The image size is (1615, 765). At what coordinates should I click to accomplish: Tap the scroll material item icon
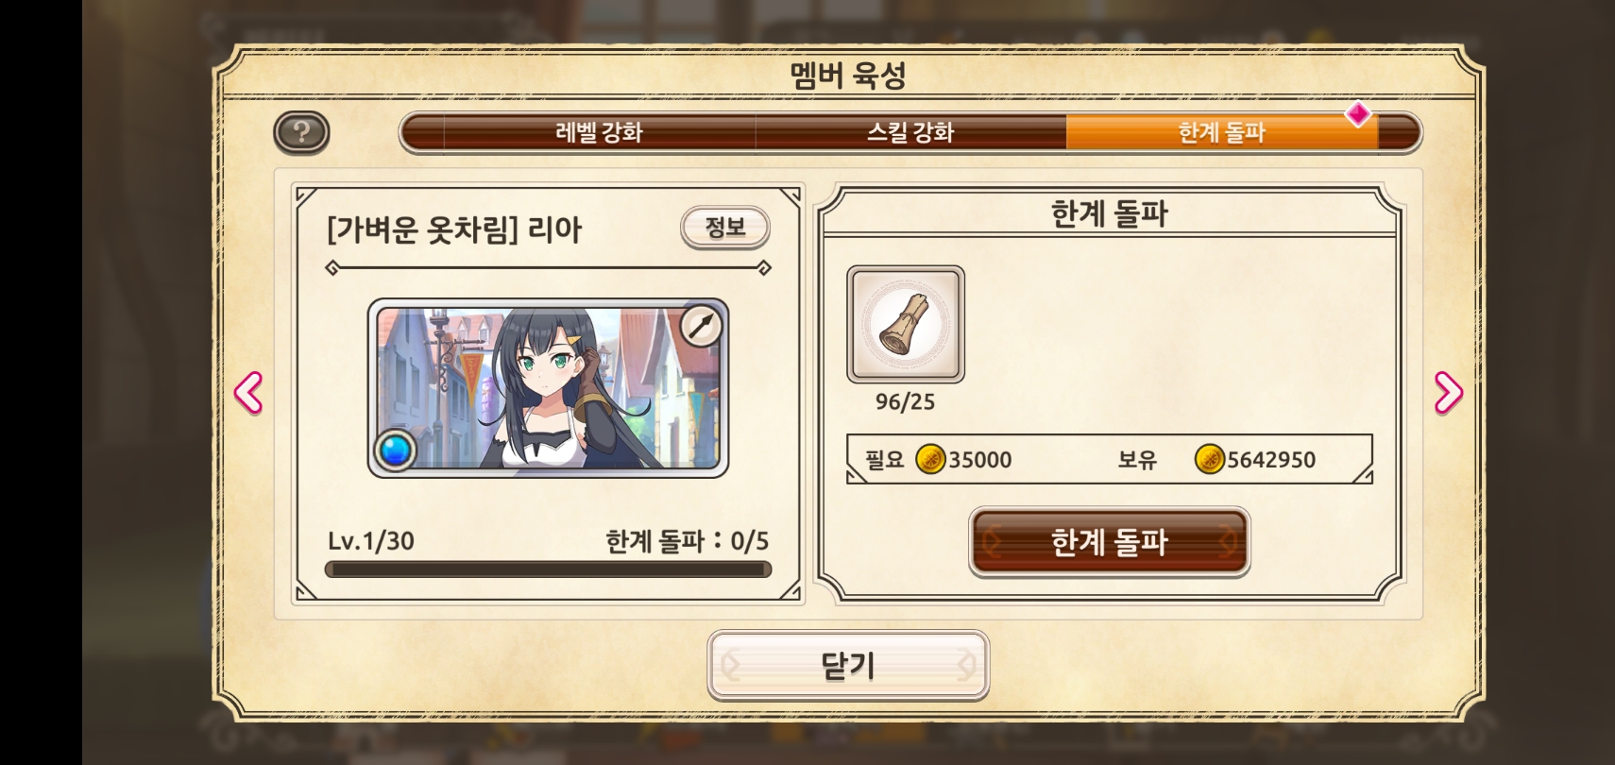906,325
